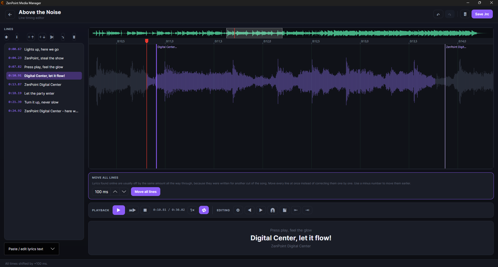This screenshot has height=267, width=498.
Task: Click the redo arrow icon
Action: 449,14
